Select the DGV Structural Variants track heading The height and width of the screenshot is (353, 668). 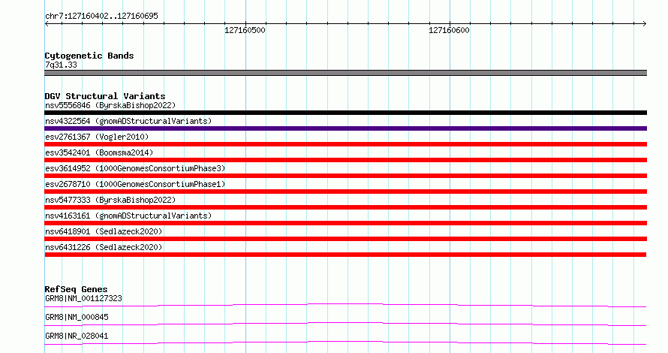105,96
